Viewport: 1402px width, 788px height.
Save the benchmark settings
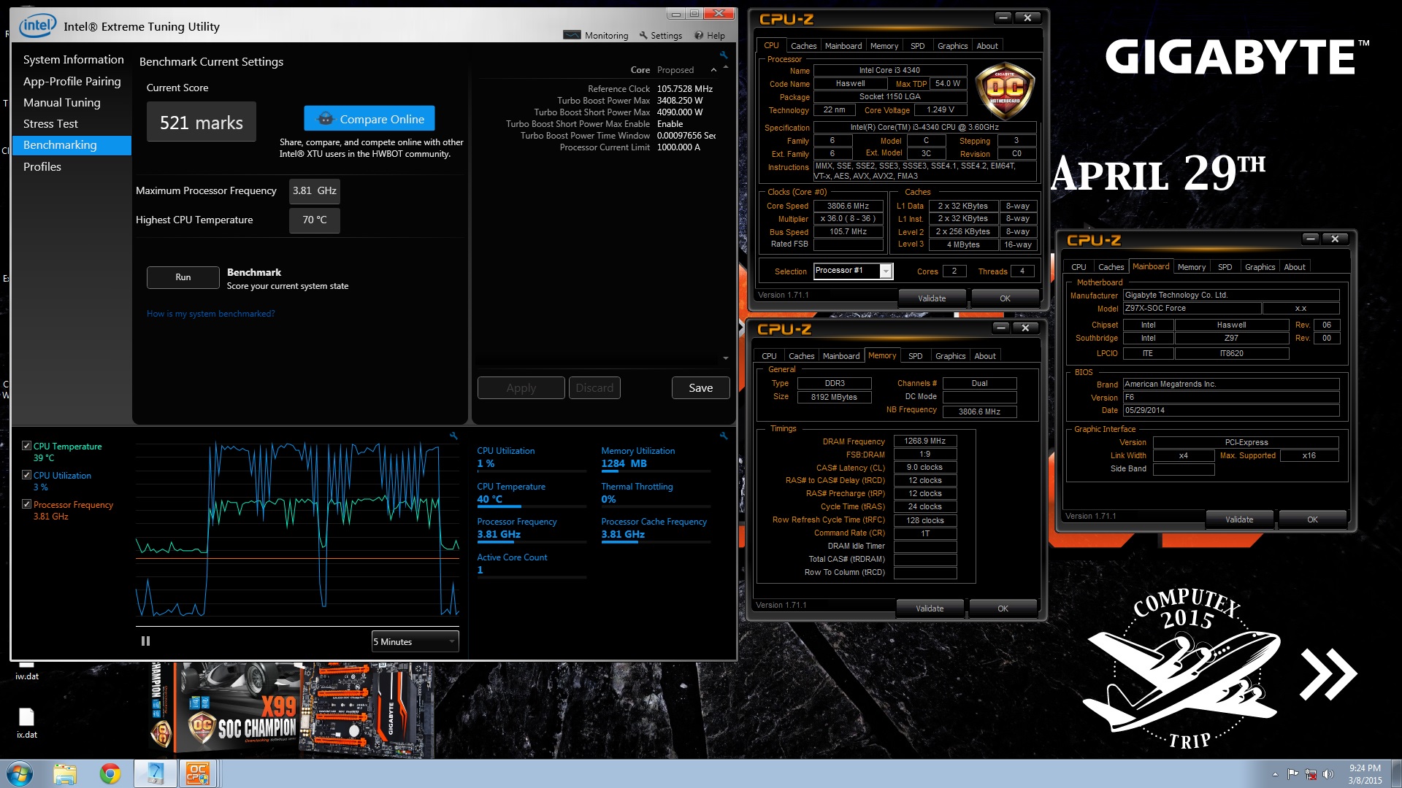700,388
